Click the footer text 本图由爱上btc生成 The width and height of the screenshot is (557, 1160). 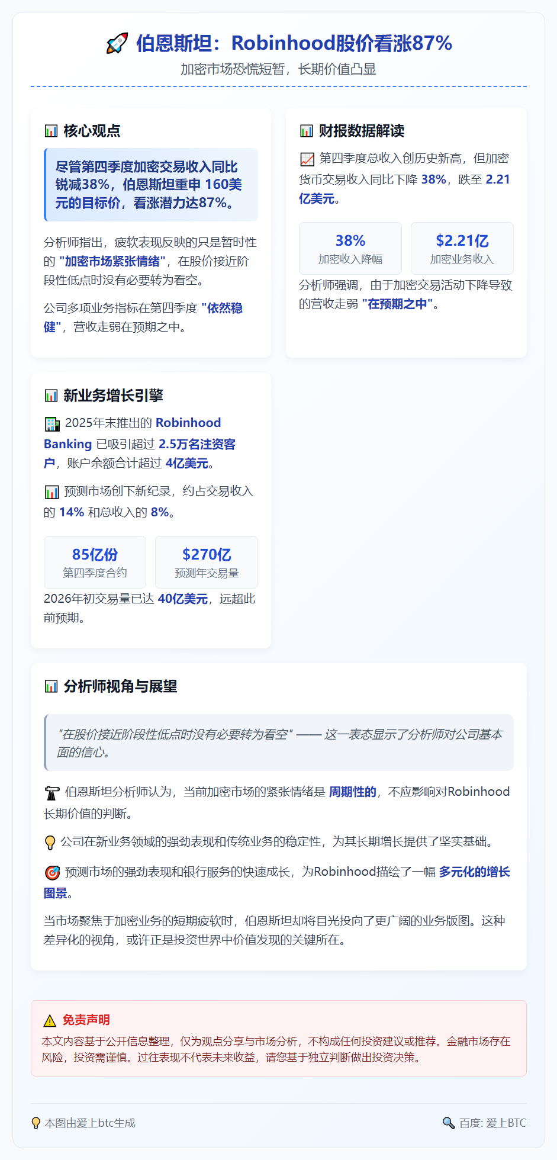click(90, 1123)
